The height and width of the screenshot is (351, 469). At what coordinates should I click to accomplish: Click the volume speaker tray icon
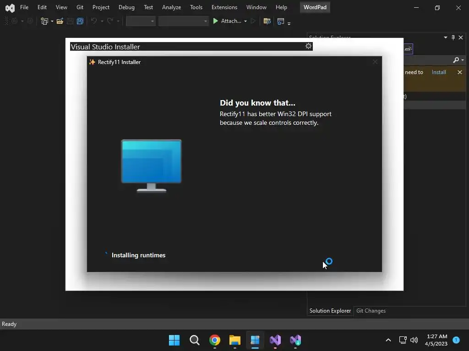coord(414,340)
